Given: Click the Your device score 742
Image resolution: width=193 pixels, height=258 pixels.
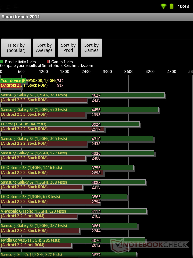Looking at the screenshot, I should click(x=60, y=81).
